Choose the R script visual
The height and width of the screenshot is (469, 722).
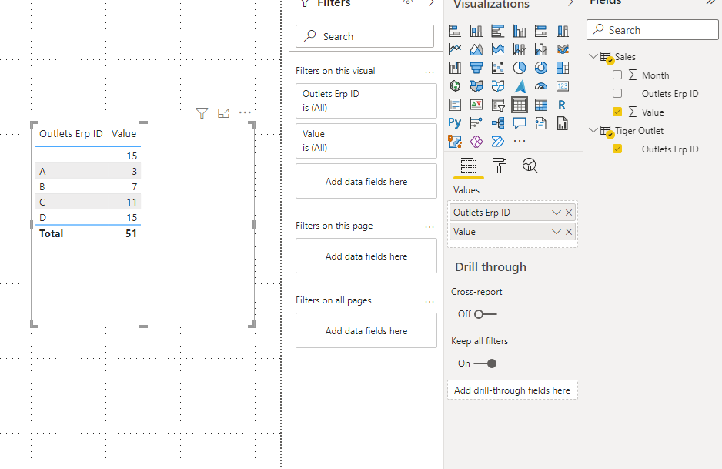point(563,105)
